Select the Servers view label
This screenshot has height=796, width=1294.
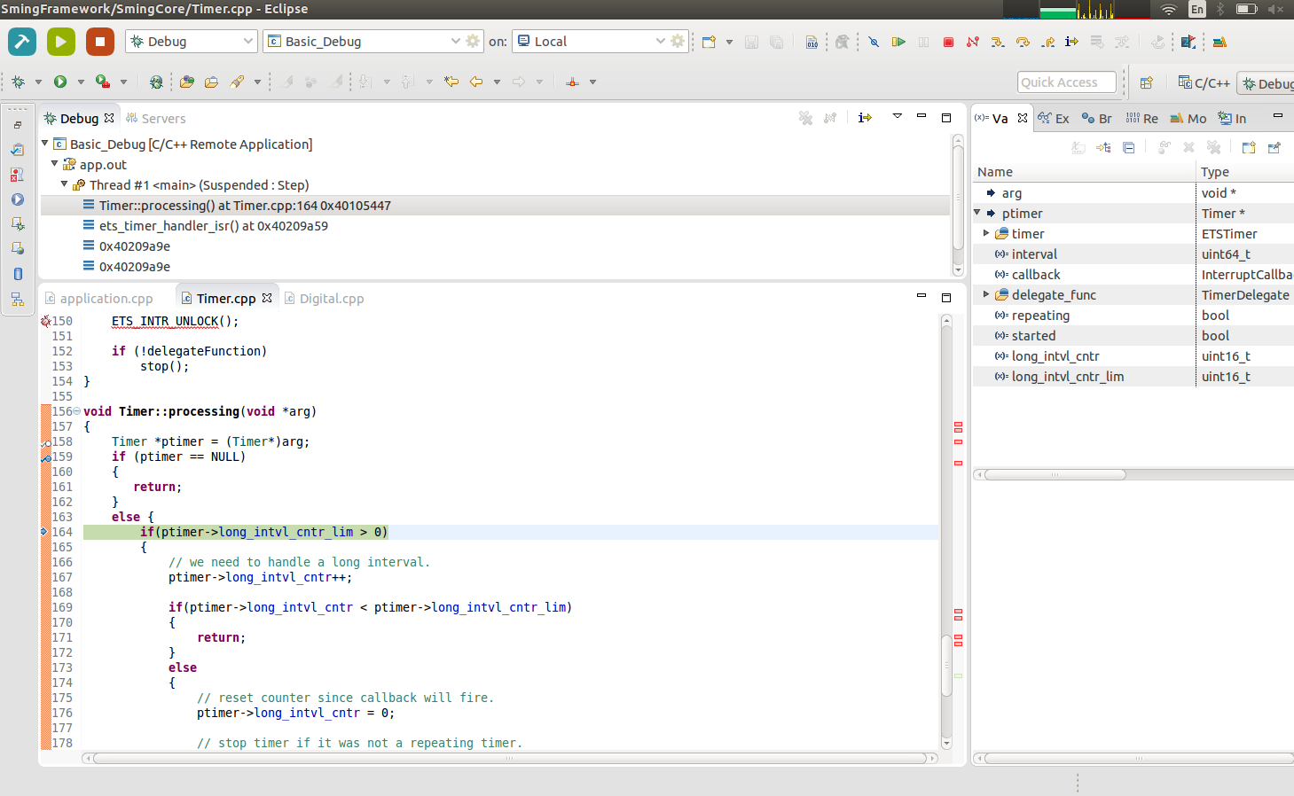[164, 118]
